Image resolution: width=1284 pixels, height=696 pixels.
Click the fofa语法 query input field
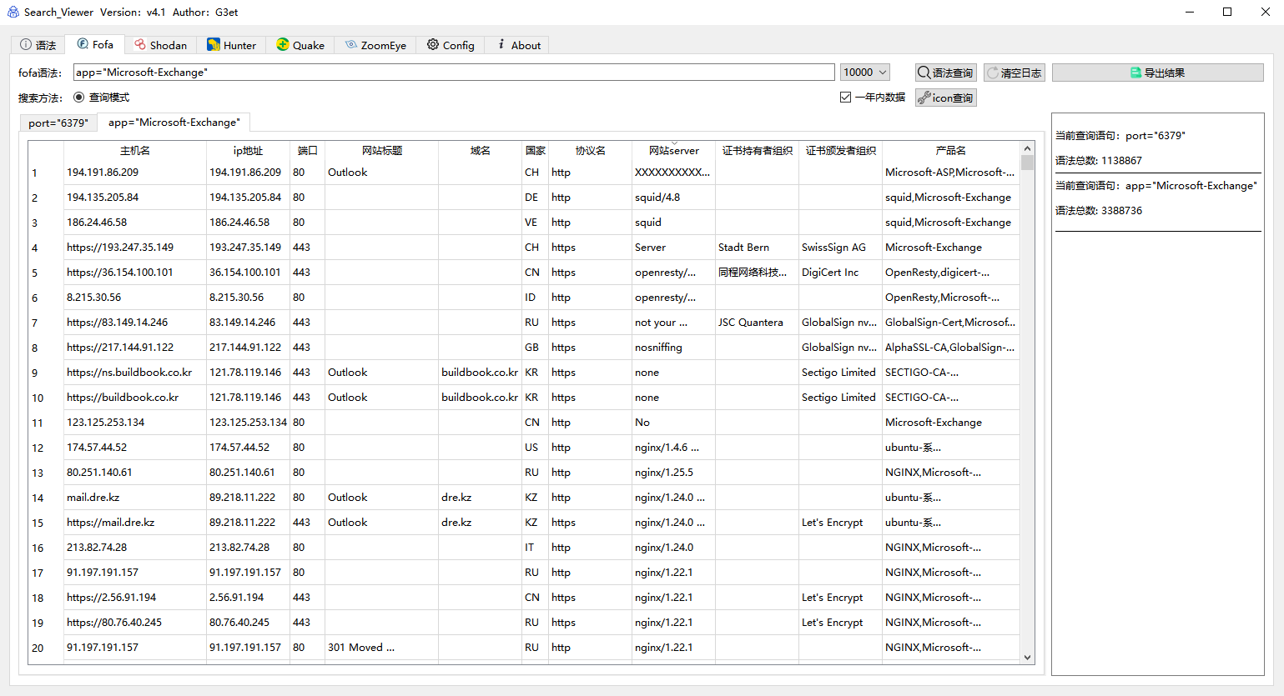click(x=454, y=73)
